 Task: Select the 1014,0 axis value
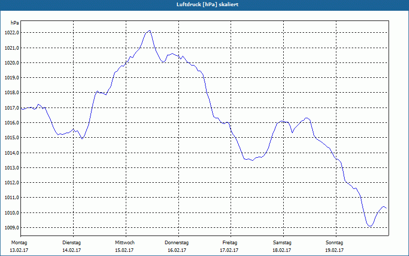pos(12,153)
